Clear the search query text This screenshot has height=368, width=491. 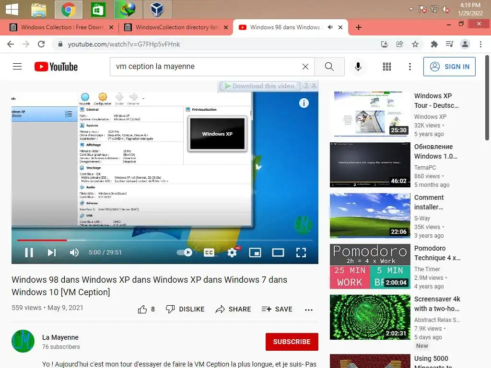pyautogui.click(x=305, y=66)
